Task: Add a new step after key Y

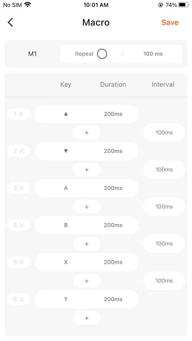Action: (x=87, y=318)
